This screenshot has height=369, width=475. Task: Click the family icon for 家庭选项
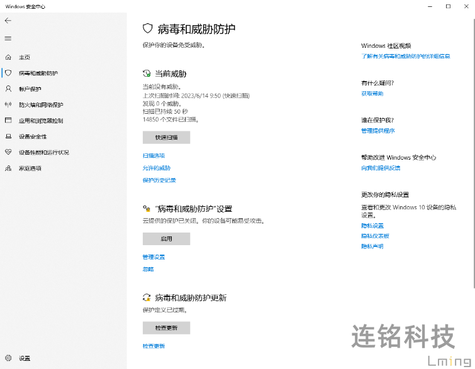(x=8, y=168)
